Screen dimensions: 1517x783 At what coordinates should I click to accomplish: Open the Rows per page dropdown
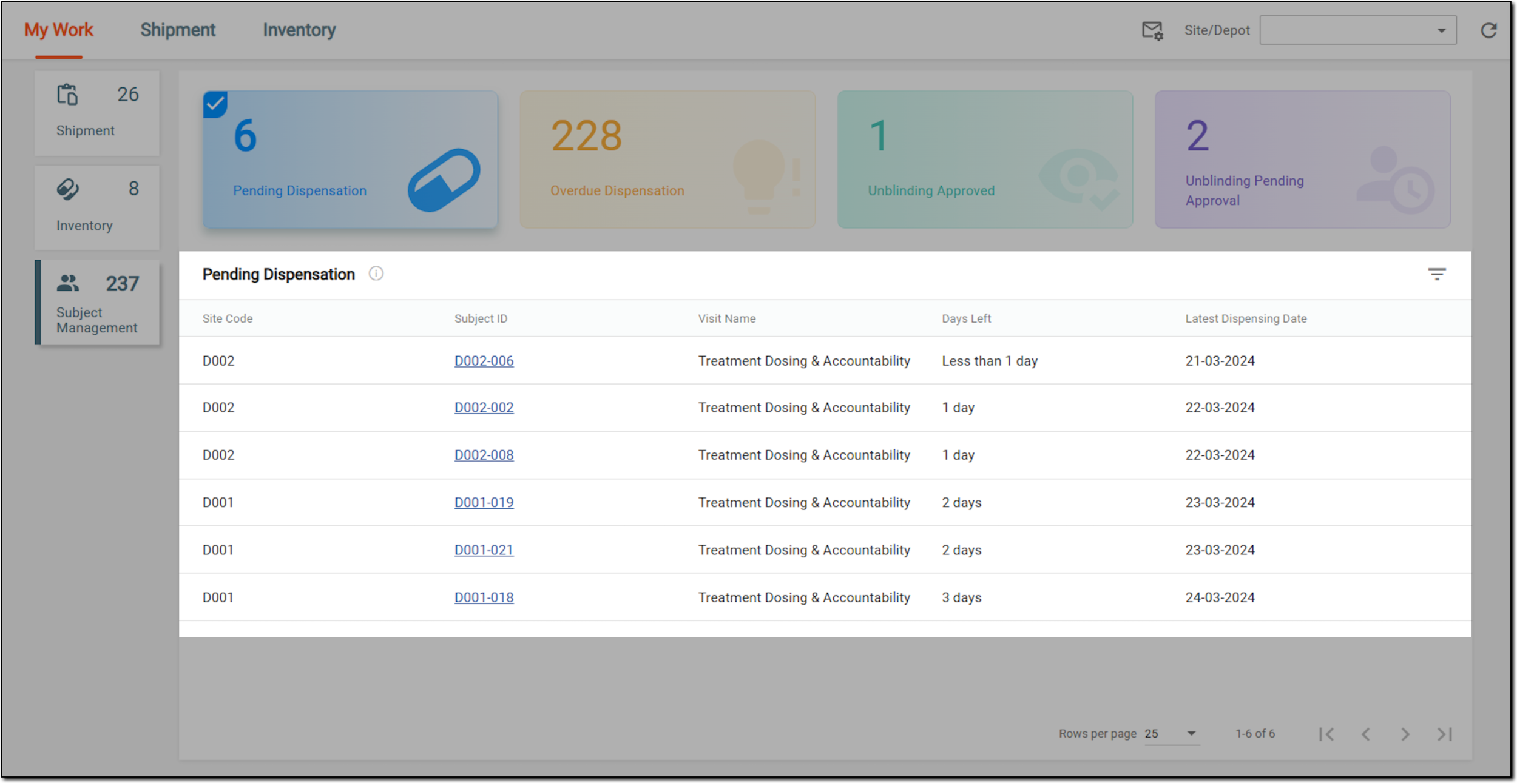[x=1171, y=734]
